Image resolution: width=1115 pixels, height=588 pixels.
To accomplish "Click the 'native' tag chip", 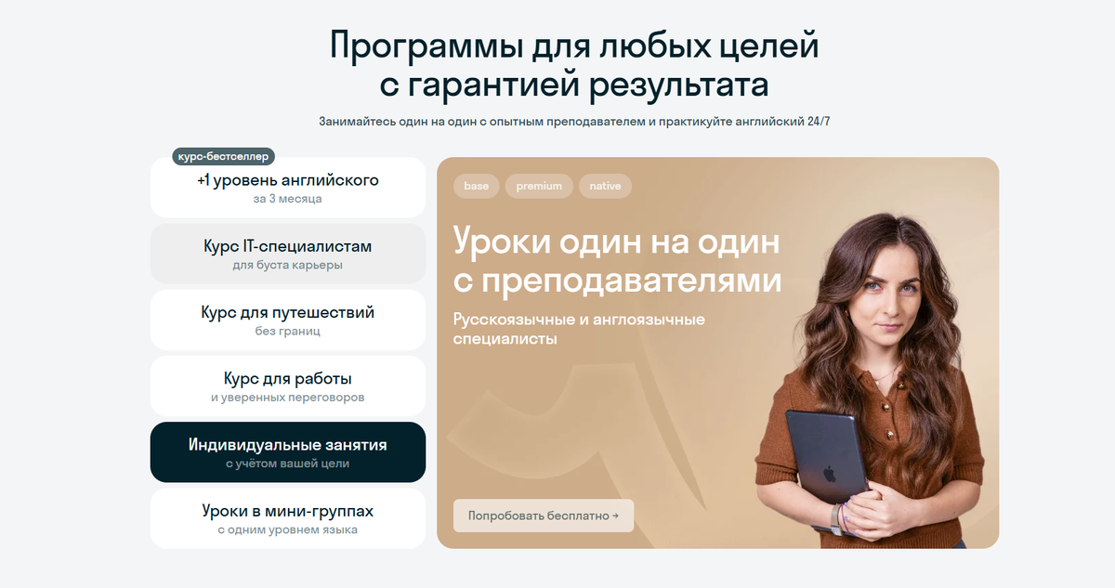I will coord(605,186).
